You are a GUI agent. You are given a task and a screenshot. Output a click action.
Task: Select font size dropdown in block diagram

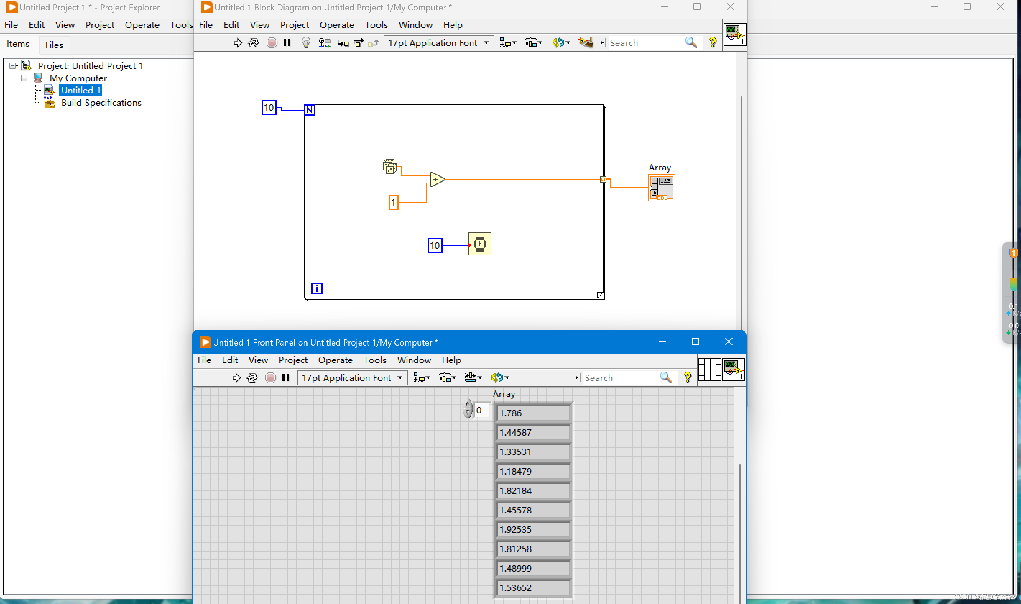(437, 42)
